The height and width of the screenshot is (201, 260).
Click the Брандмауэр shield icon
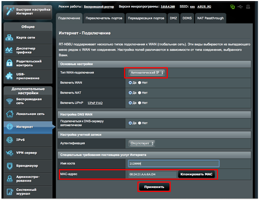(x=10, y=166)
